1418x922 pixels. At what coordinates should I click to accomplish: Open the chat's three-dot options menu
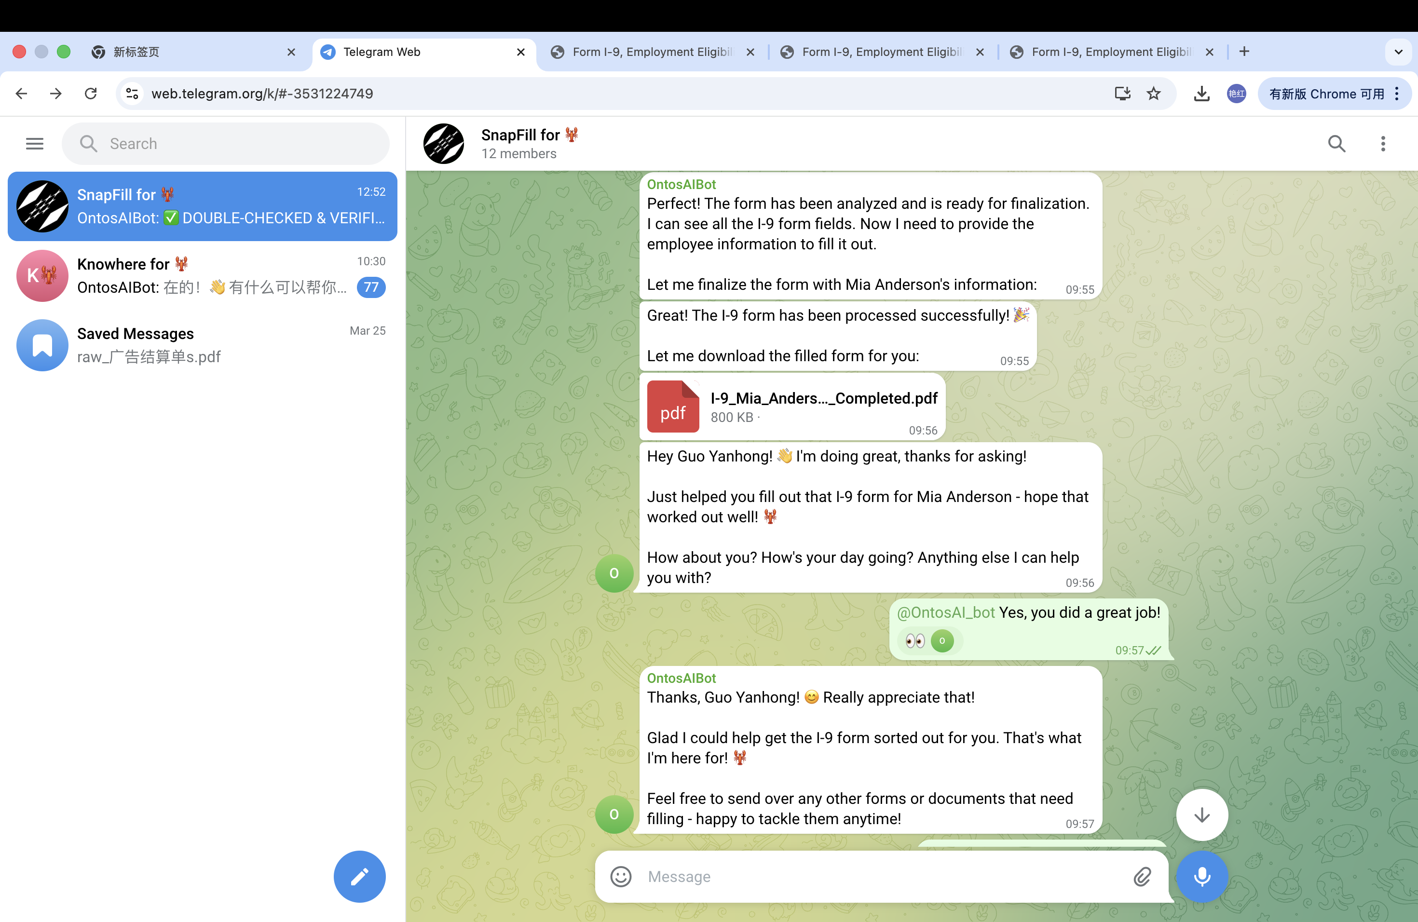coord(1383,144)
